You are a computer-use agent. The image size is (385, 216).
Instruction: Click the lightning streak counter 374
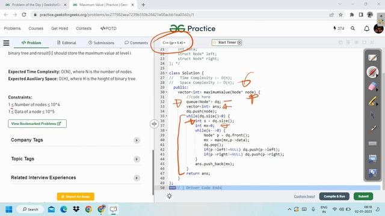coord(339,28)
